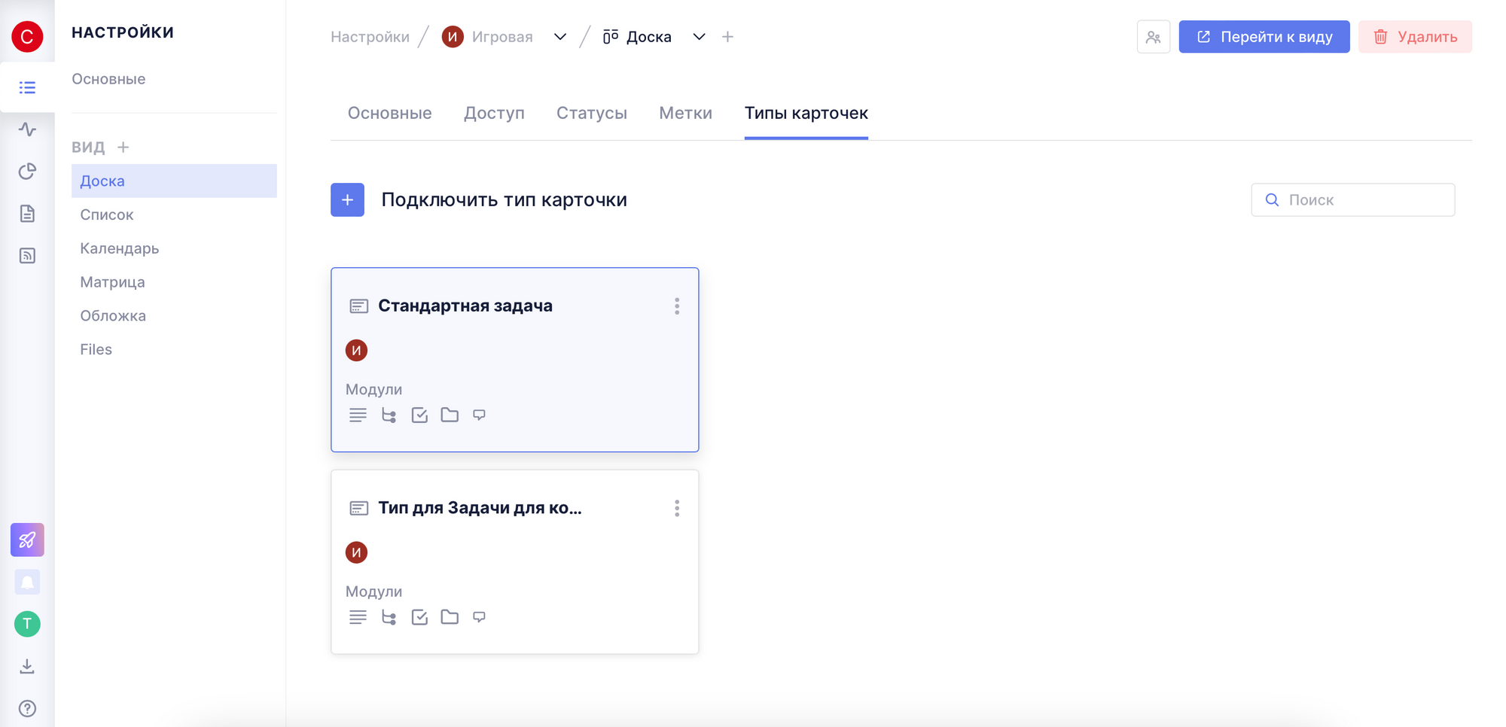
Task: Click subtasks module icon in Тип для Задачи card
Action: pyautogui.click(x=389, y=618)
